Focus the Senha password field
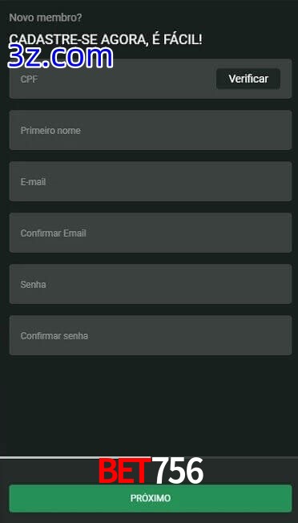 151,284
